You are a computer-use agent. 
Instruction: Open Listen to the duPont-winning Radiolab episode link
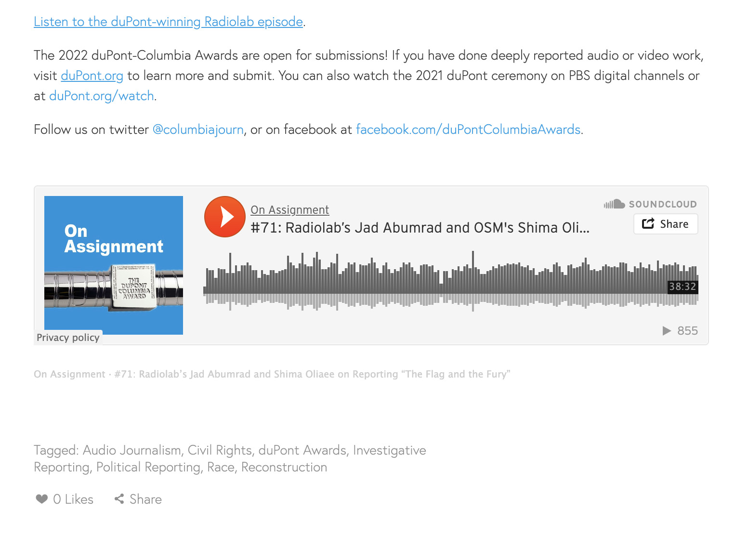point(169,22)
